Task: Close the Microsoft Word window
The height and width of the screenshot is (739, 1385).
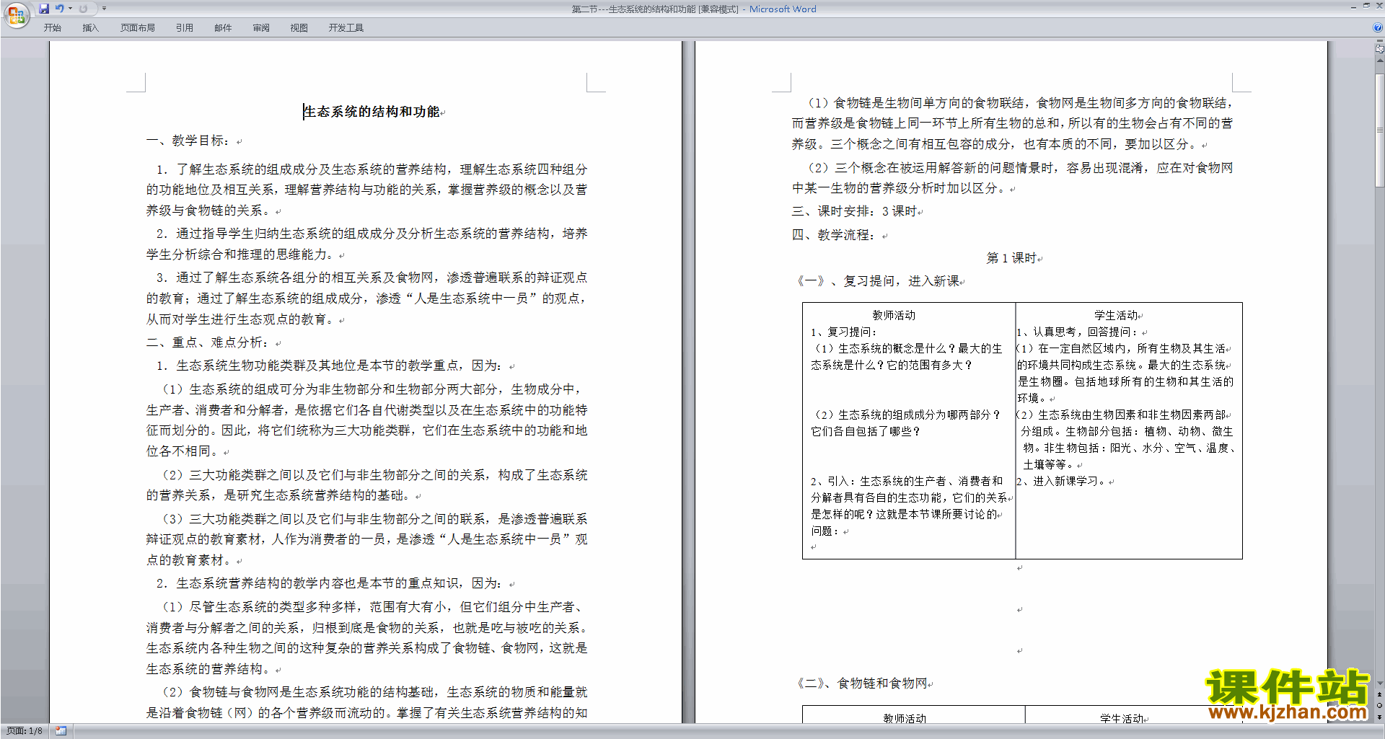Action: (x=1379, y=6)
